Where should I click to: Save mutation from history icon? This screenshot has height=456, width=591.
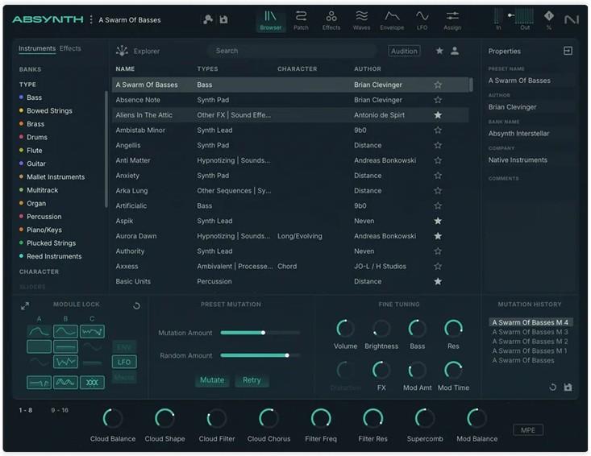568,387
